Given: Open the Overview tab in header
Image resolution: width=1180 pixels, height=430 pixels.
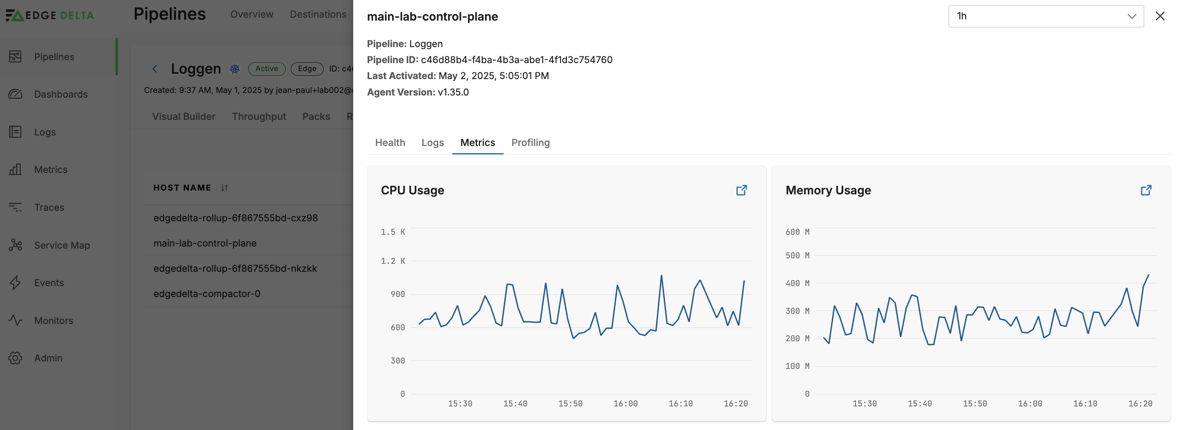Looking at the screenshot, I should tap(252, 14).
